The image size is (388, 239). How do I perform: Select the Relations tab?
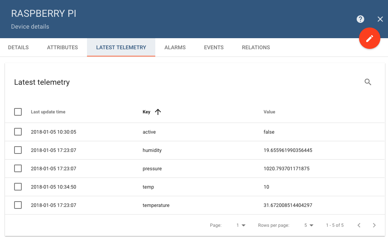pos(256,47)
